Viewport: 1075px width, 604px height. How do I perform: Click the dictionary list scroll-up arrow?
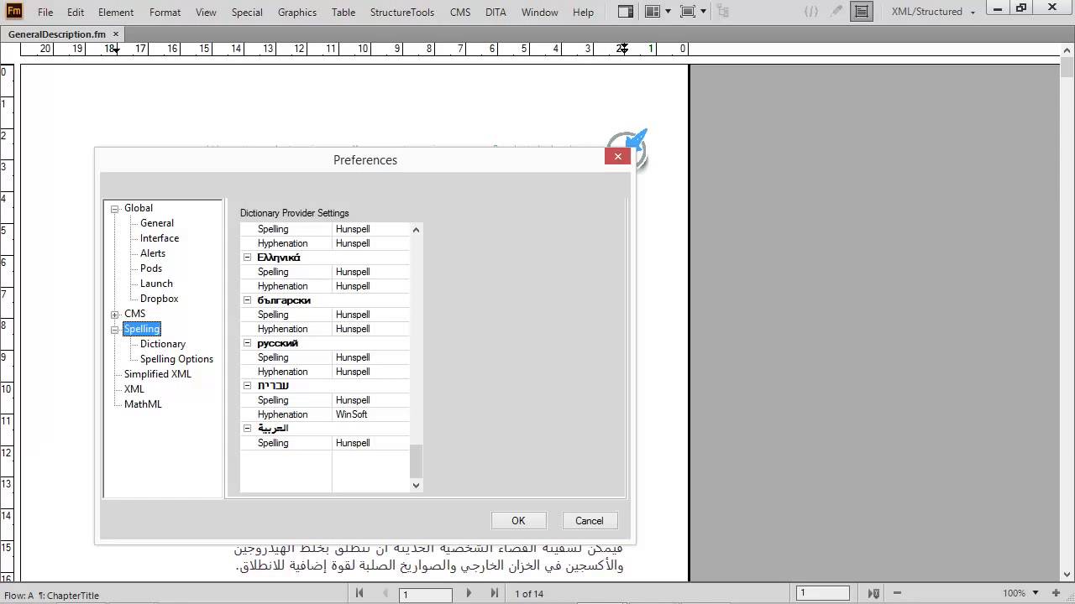pyautogui.click(x=416, y=230)
